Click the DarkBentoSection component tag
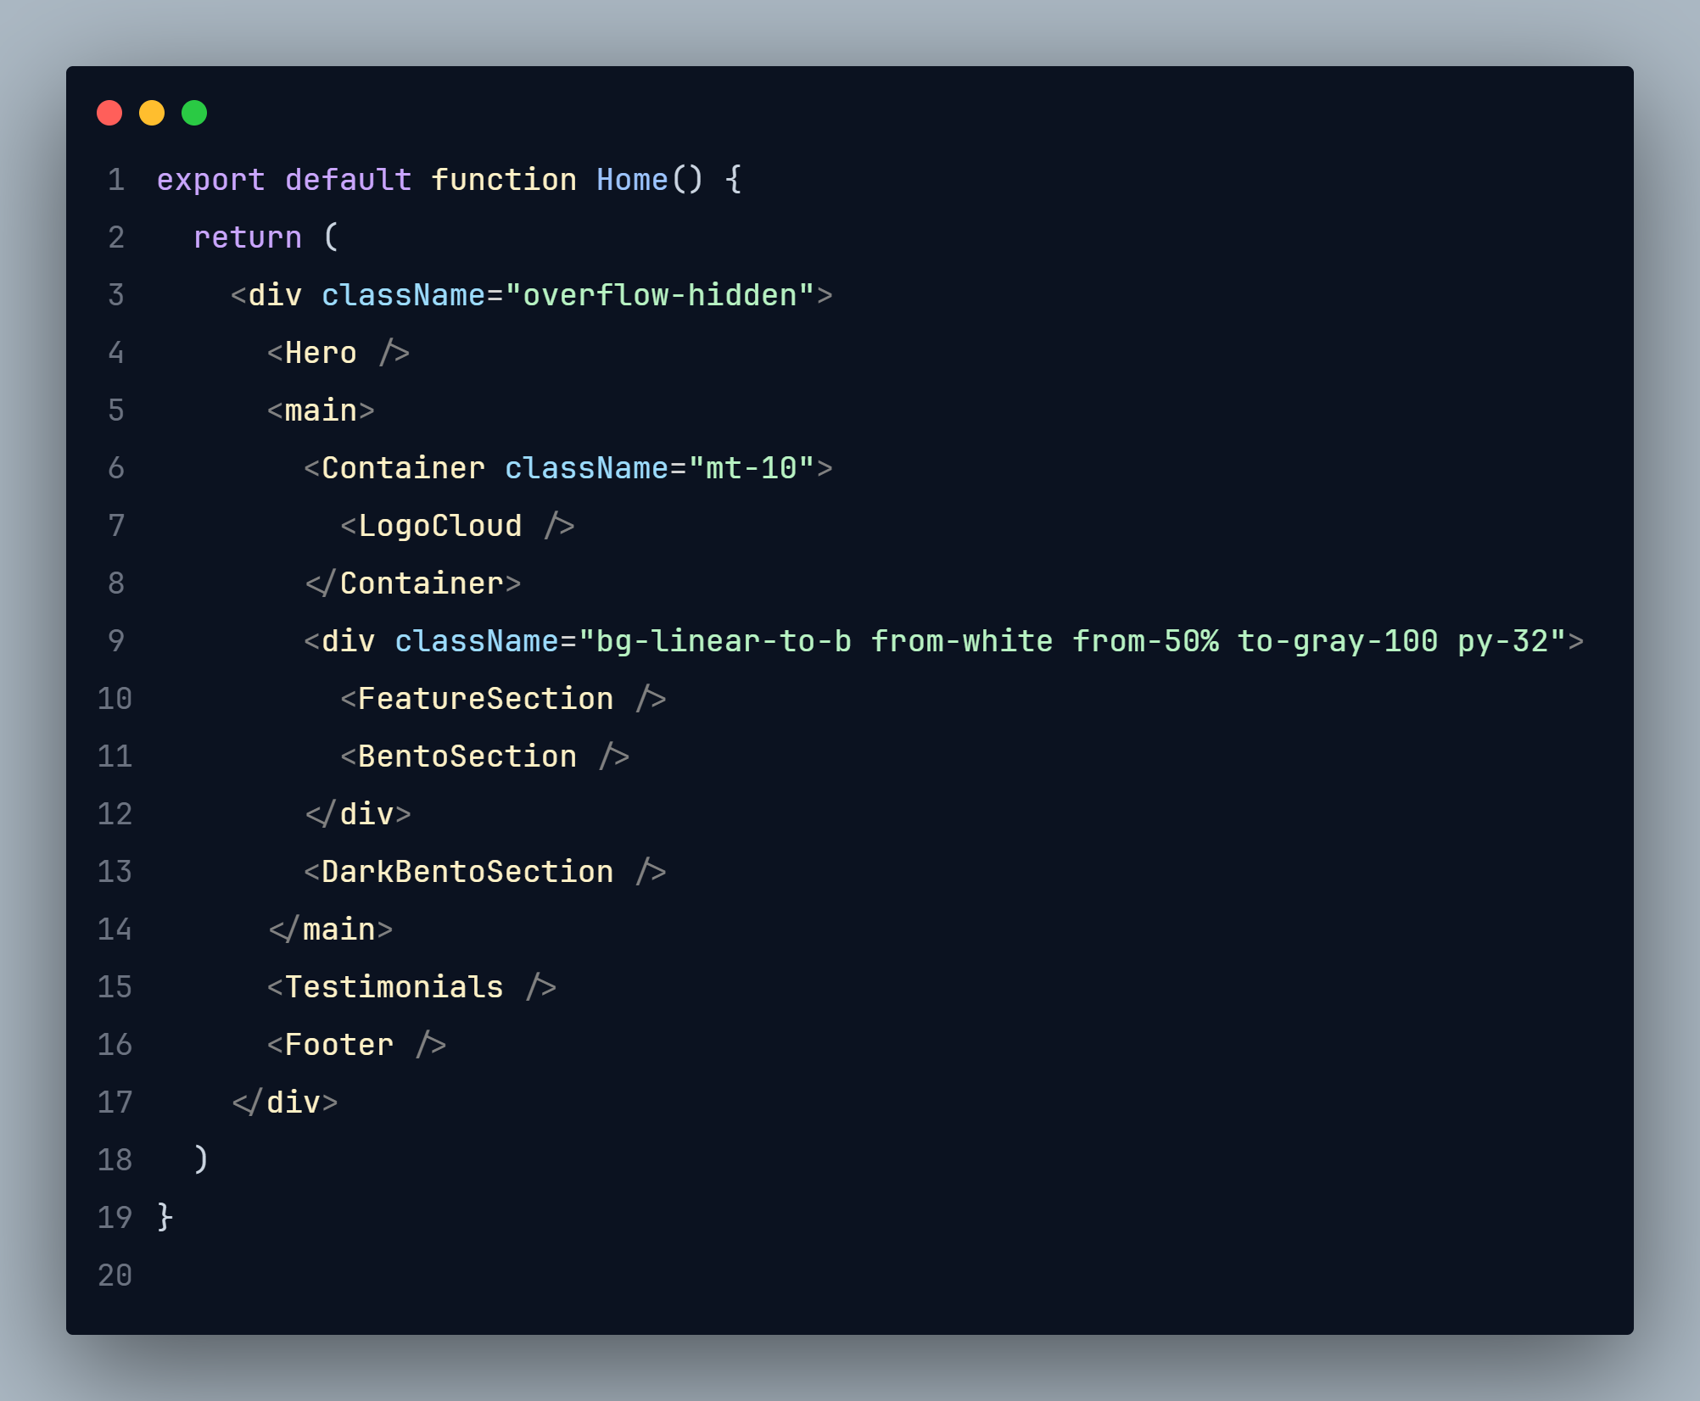The width and height of the screenshot is (1700, 1401). tap(467, 872)
